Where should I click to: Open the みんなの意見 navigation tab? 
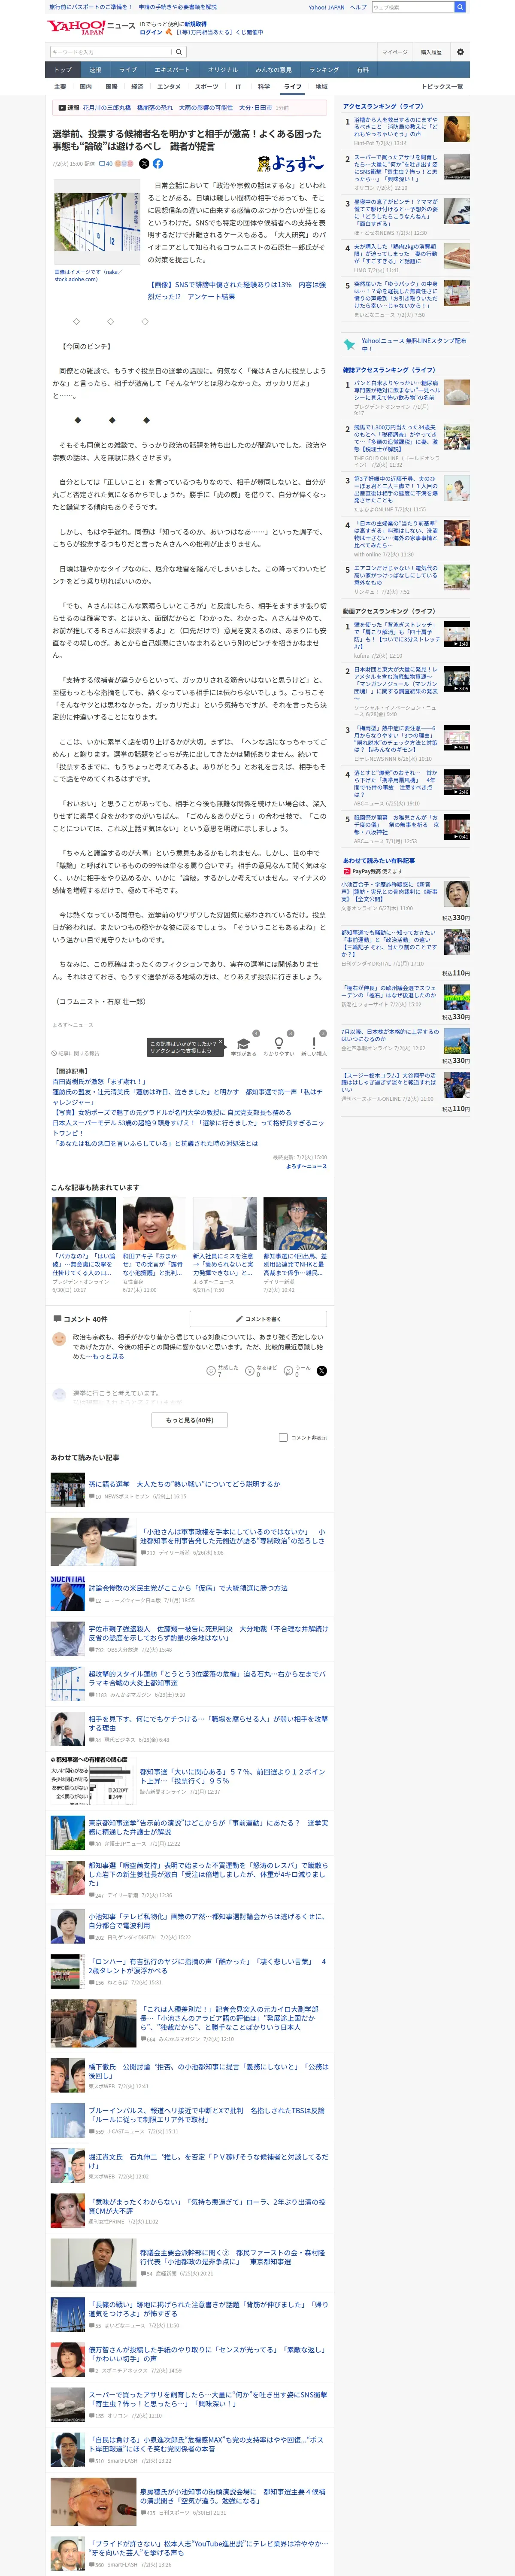pos(274,70)
